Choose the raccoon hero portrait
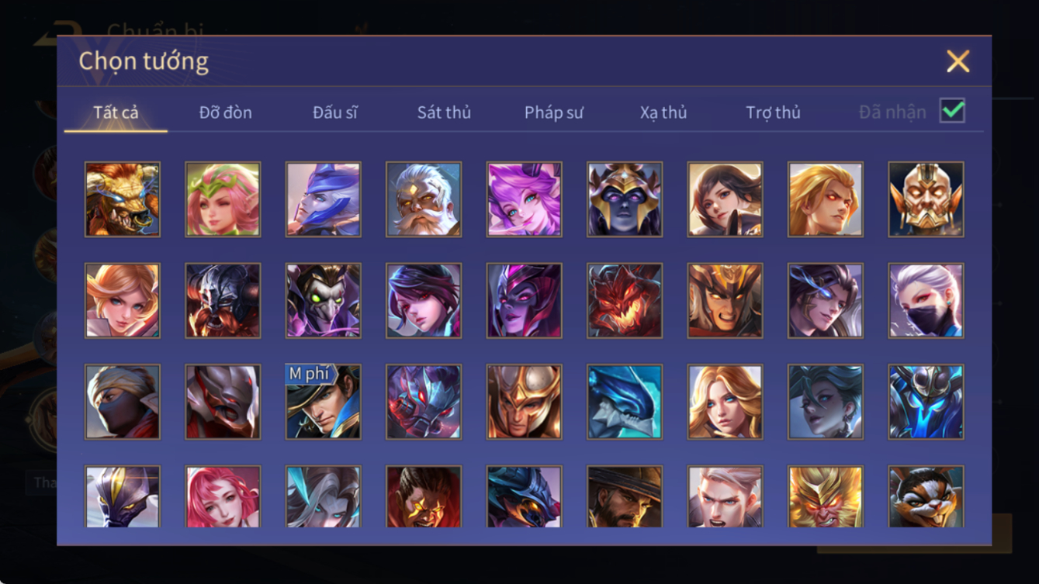This screenshot has width=1039, height=584. (x=926, y=496)
